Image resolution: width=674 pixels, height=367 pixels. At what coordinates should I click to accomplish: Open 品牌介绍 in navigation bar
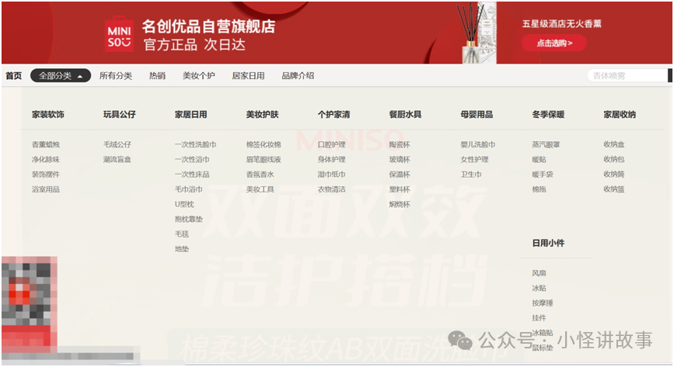tap(298, 75)
